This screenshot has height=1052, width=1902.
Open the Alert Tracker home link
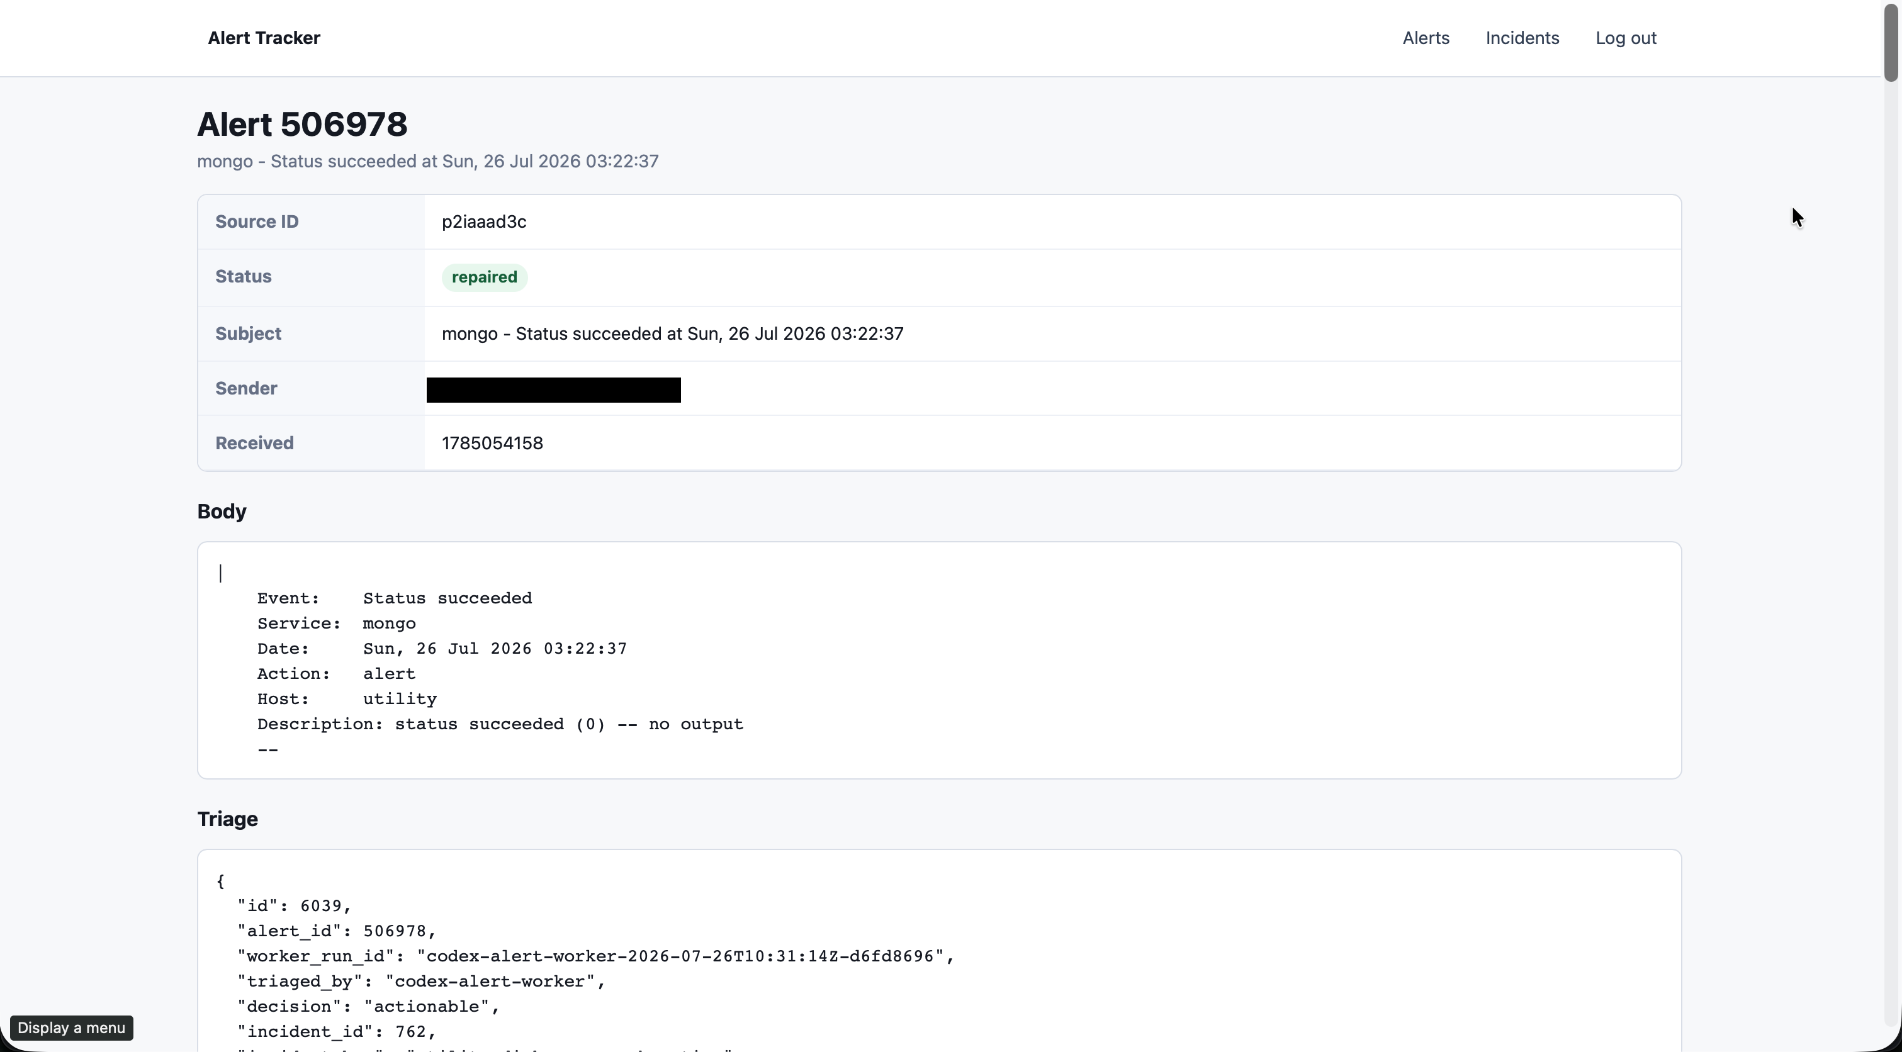[264, 38]
